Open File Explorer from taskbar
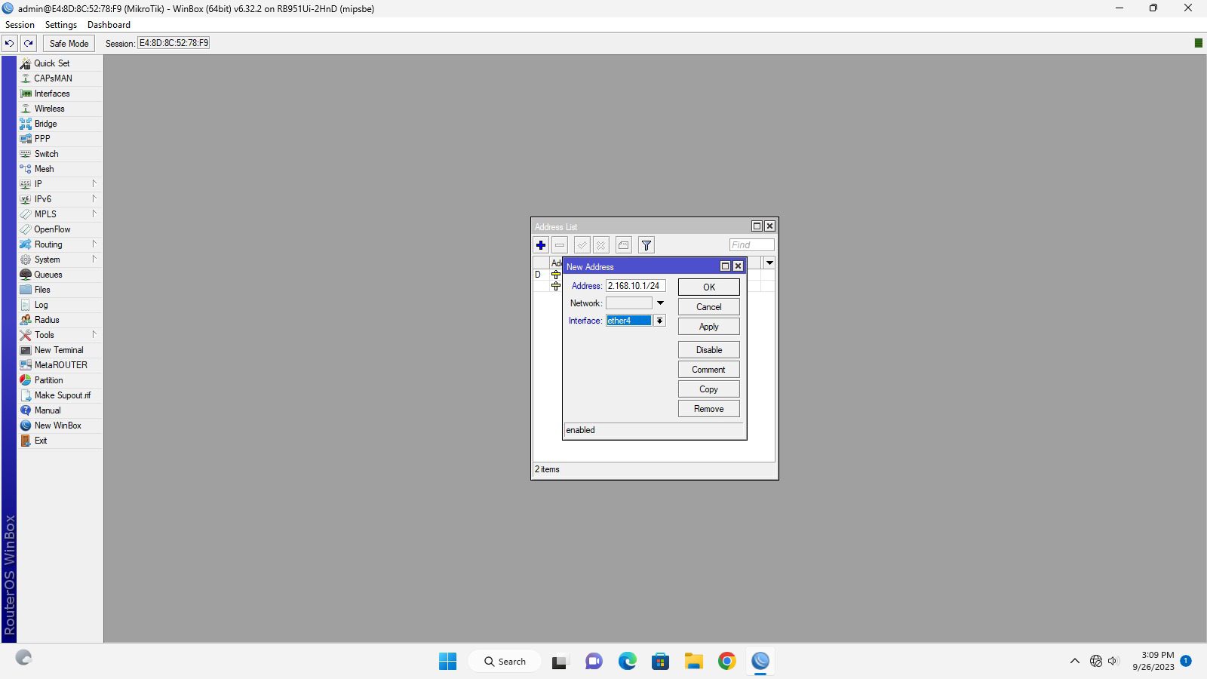The image size is (1207, 679). [694, 662]
